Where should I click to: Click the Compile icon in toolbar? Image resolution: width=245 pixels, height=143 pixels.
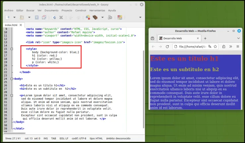[x=88, y=17]
